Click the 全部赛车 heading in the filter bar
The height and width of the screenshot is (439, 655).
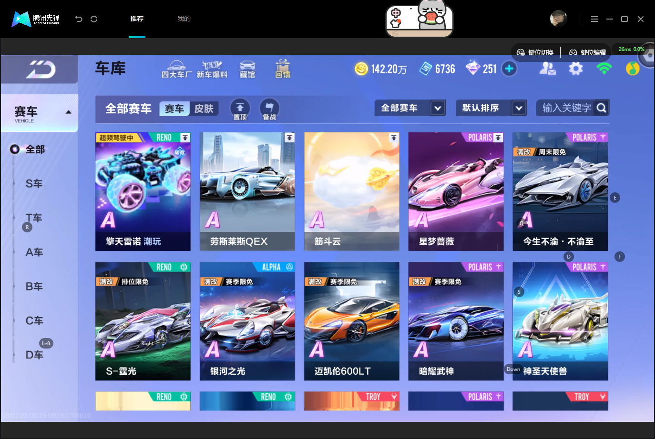[x=128, y=109]
